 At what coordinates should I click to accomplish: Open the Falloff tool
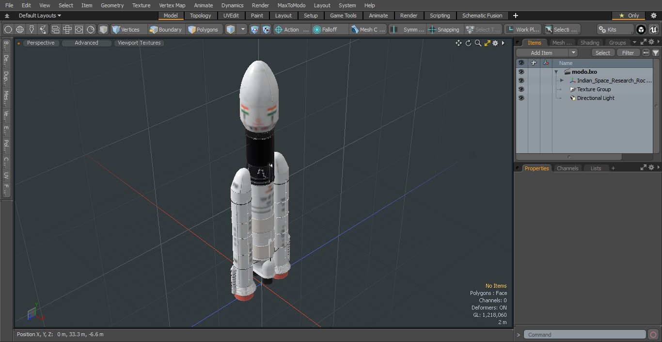coord(330,30)
